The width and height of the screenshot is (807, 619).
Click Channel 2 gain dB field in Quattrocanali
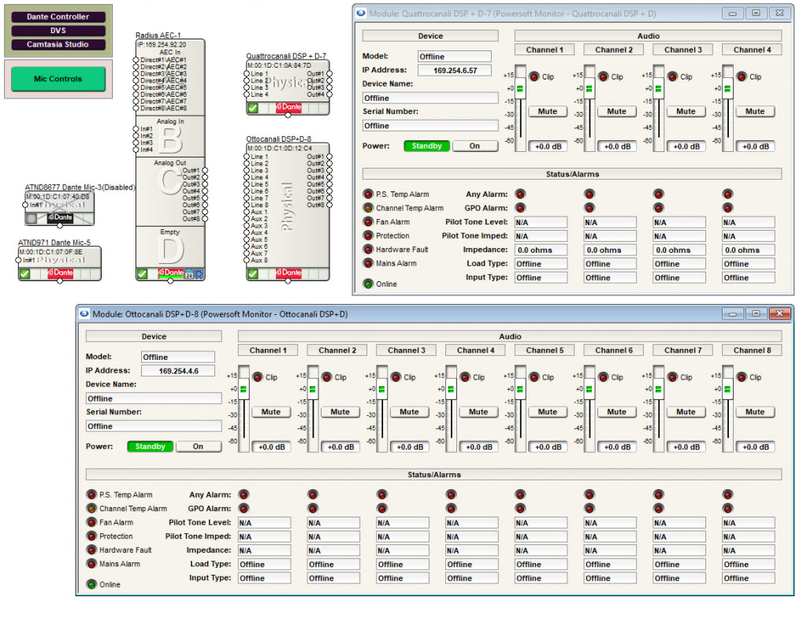tap(617, 146)
